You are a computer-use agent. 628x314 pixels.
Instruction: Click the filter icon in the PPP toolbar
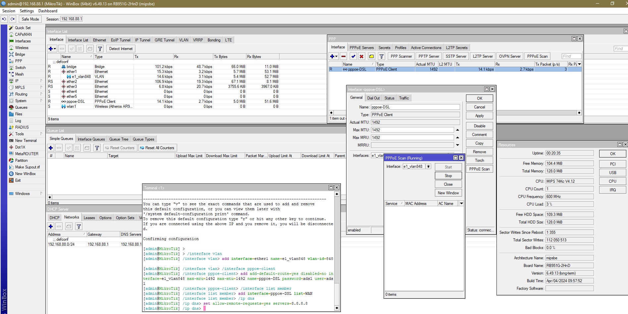[x=382, y=56]
